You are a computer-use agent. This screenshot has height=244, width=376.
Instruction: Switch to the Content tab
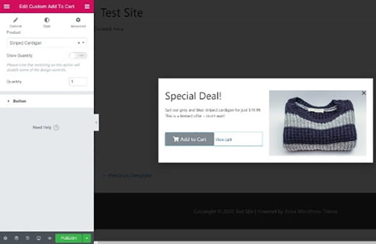(x=16, y=23)
